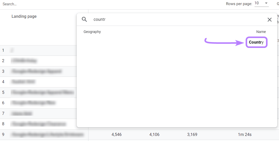Screen dimensions: 279x141
Task: Select the Country dimension option
Action: pos(256,42)
